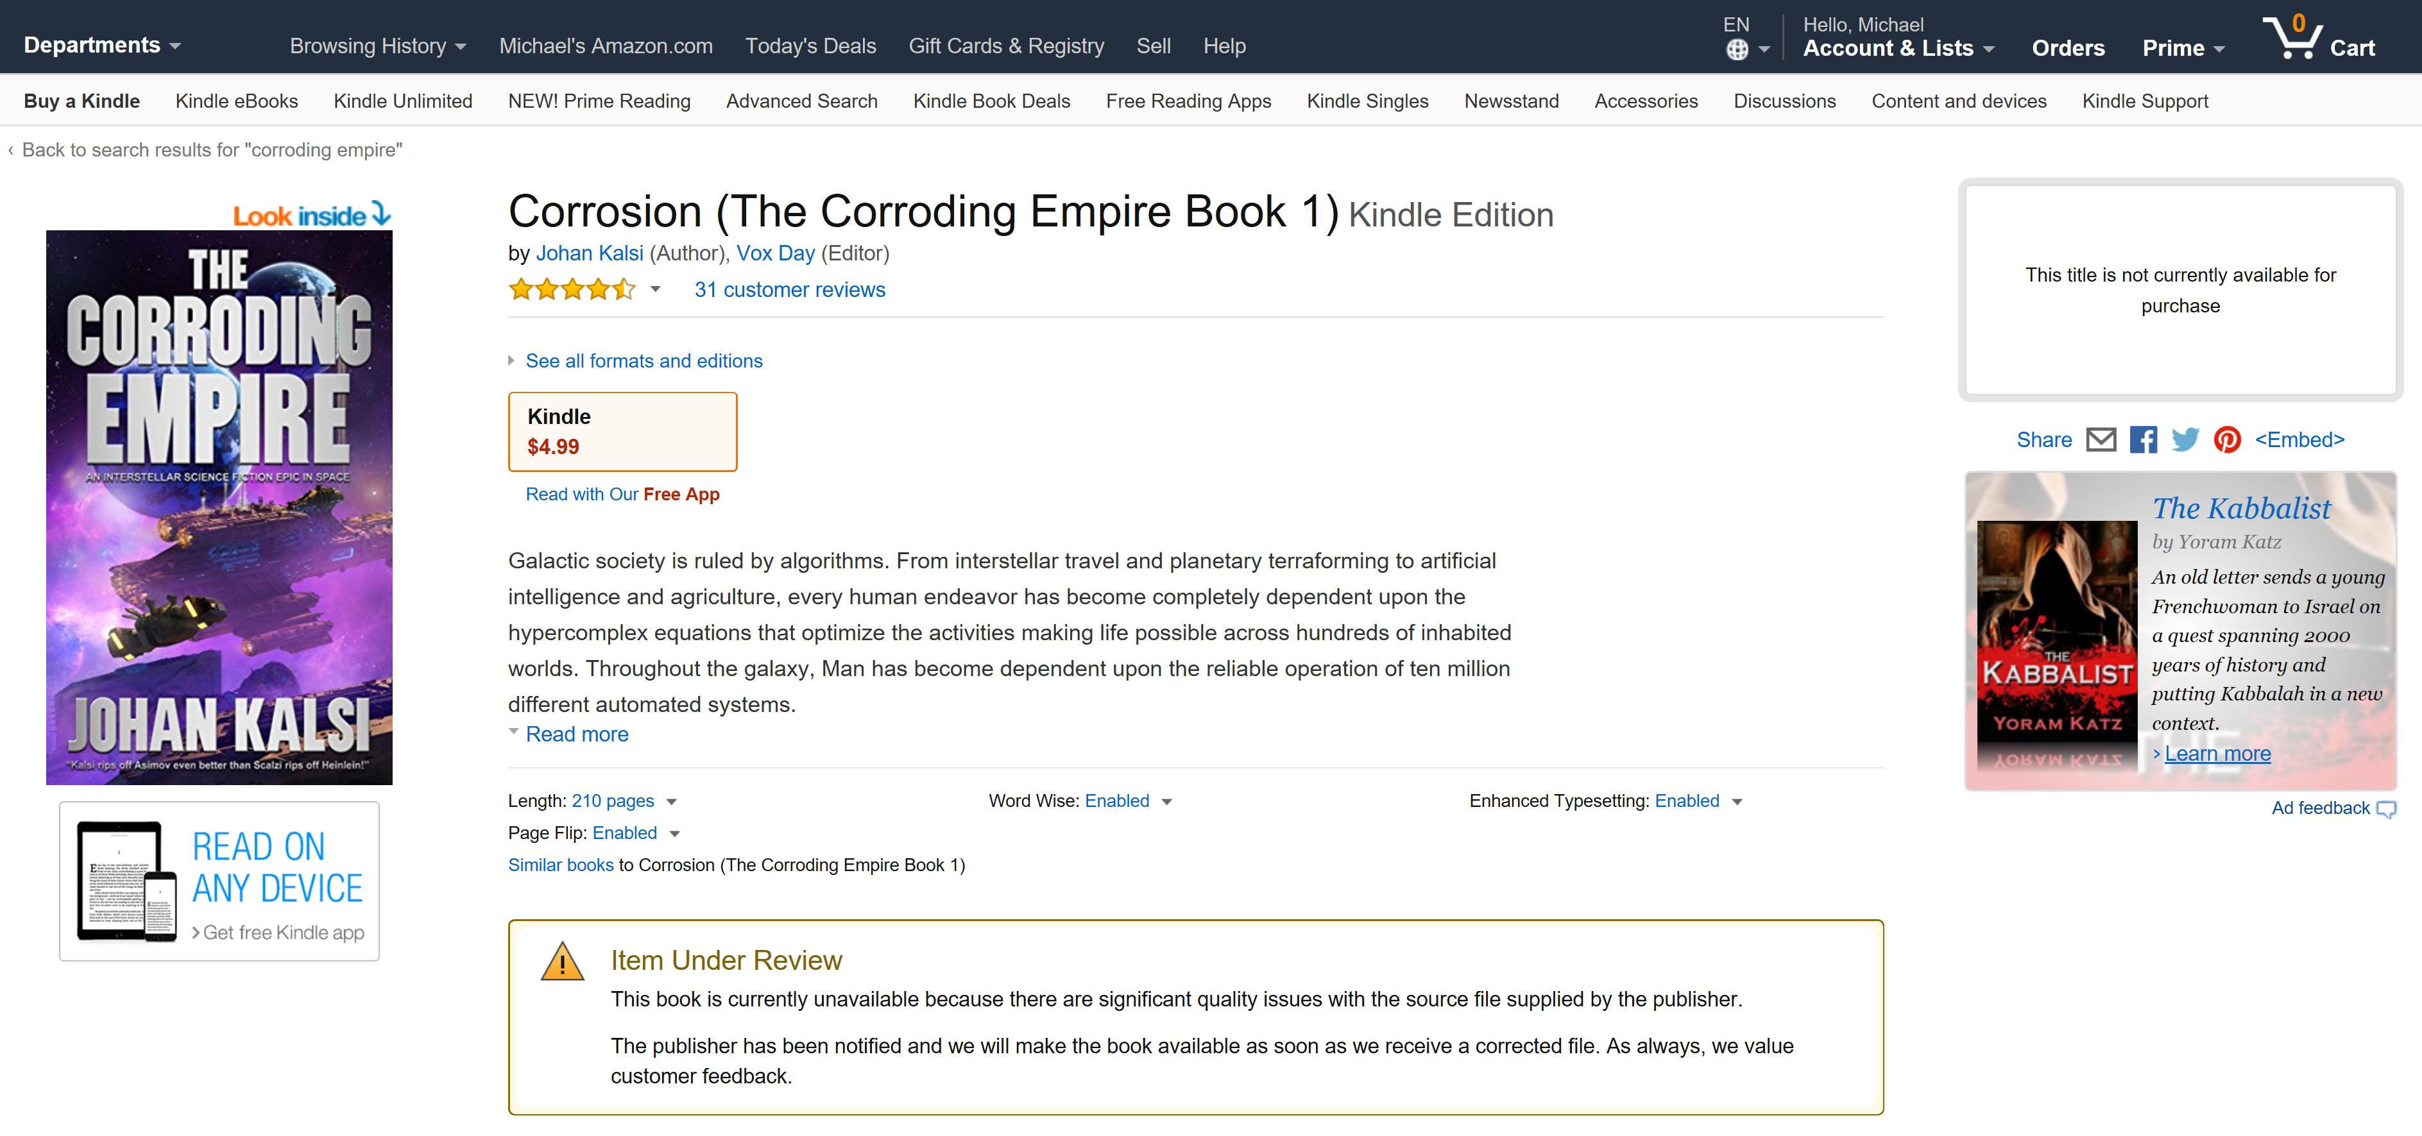Viewport: 2422px width, 1136px height.
Task: Go to Advanced Search in Kindle navigation
Action: (x=801, y=101)
